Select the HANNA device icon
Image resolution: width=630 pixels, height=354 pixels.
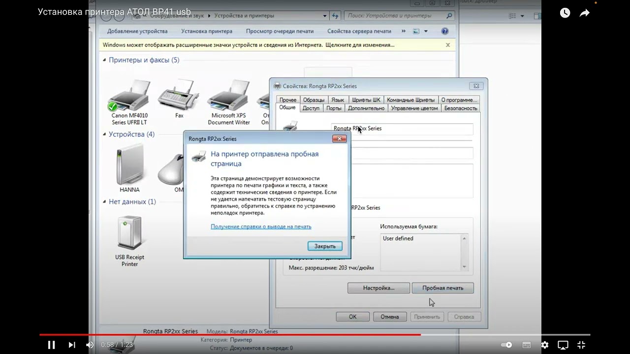129,169
